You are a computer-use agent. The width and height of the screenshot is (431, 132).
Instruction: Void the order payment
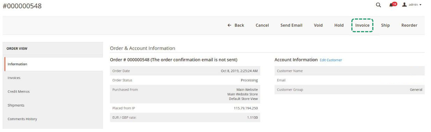tap(318, 25)
